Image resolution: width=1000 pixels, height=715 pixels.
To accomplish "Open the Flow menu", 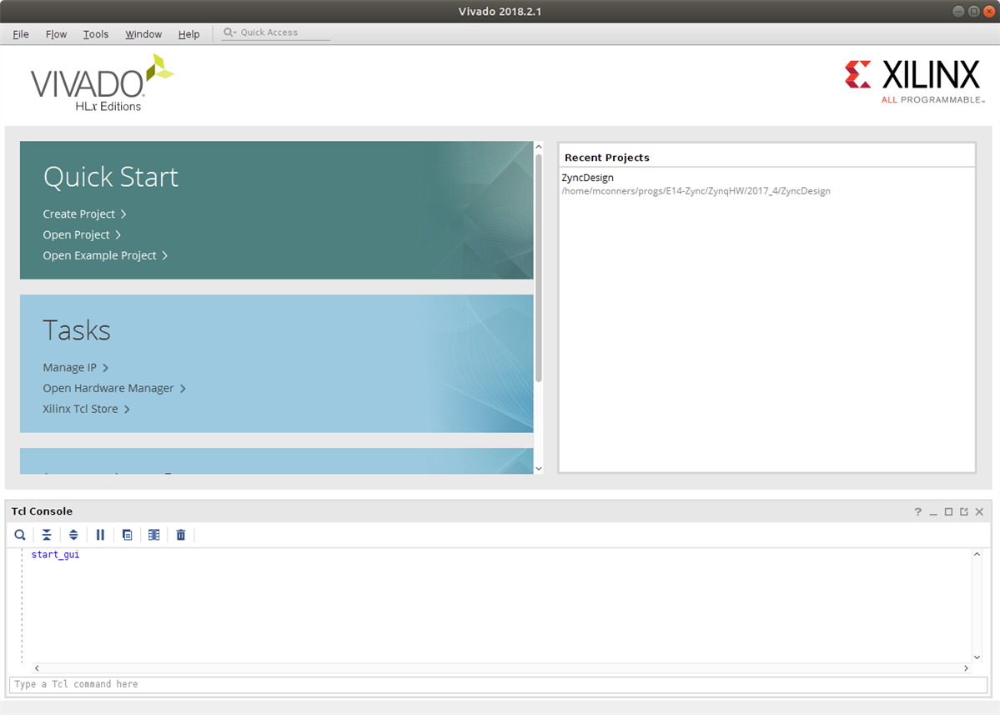I will (56, 34).
